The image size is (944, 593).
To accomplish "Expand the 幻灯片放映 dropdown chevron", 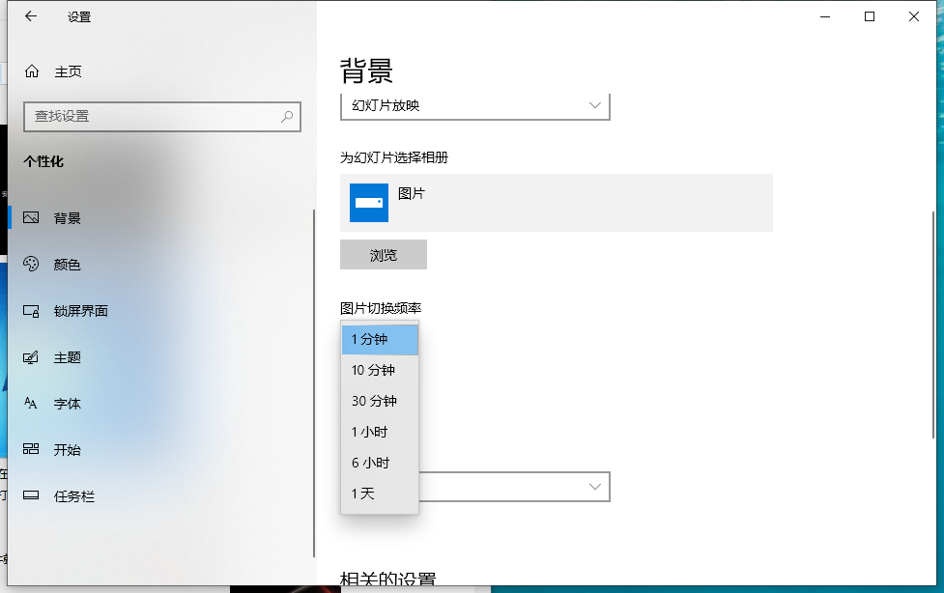I will [595, 105].
